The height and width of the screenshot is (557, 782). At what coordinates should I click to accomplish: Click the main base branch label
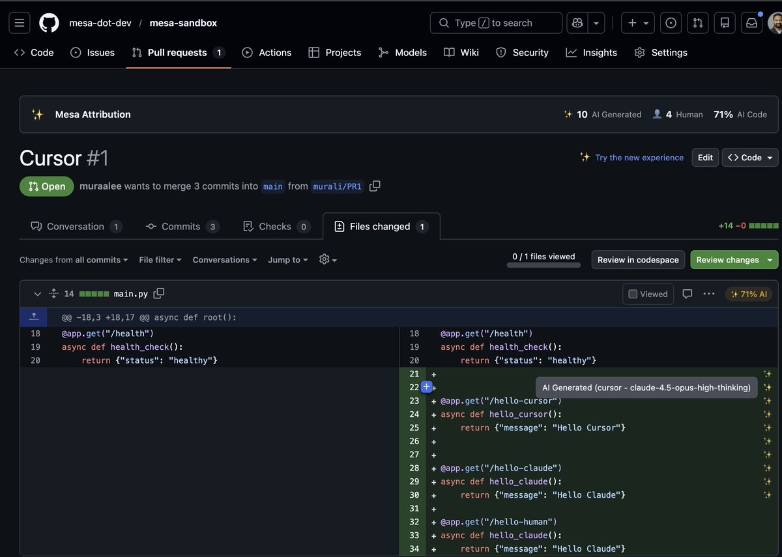[x=273, y=186]
